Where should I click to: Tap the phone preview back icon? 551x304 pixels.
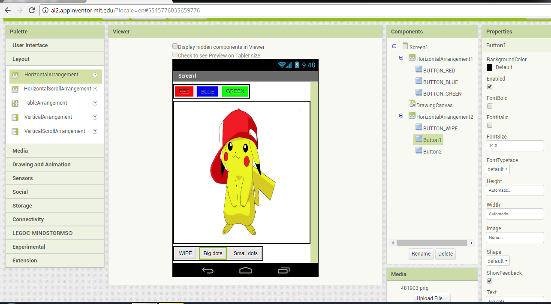tap(208, 270)
